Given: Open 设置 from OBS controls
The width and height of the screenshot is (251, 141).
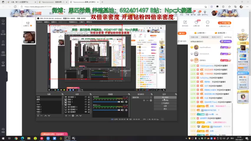Looking at the screenshot, I should click(165, 106).
